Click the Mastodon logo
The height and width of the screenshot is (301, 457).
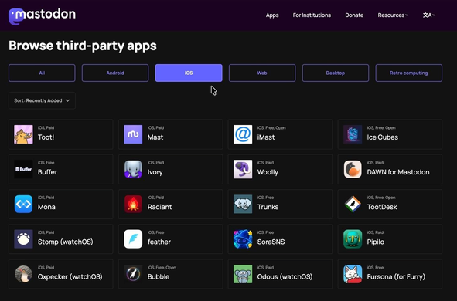click(x=43, y=15)
